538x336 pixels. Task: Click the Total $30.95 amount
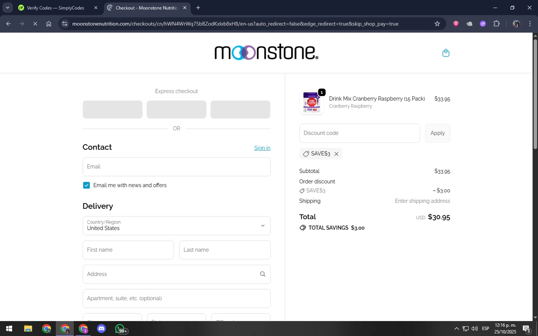pyautogui.click(x=439, y=217)
